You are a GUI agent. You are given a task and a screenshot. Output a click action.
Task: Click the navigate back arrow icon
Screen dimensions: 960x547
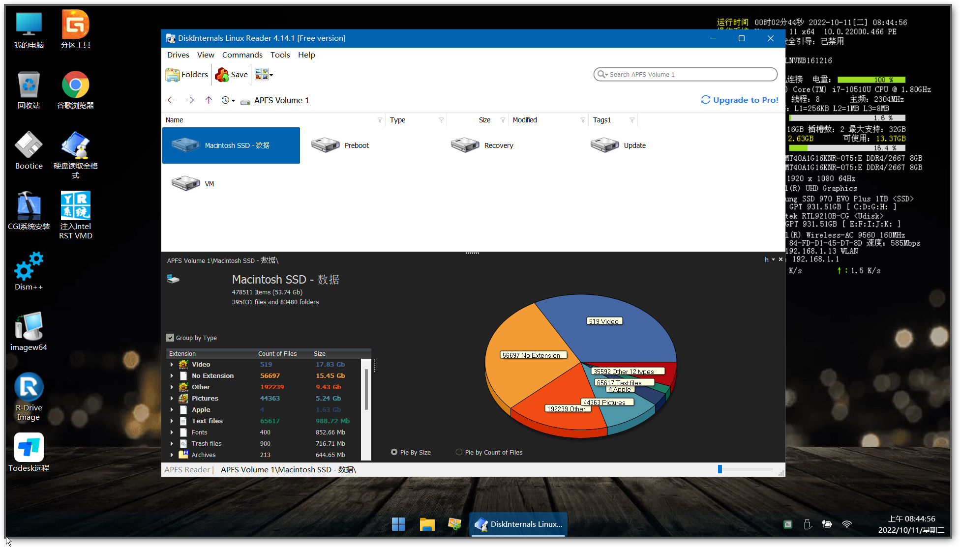173,99
